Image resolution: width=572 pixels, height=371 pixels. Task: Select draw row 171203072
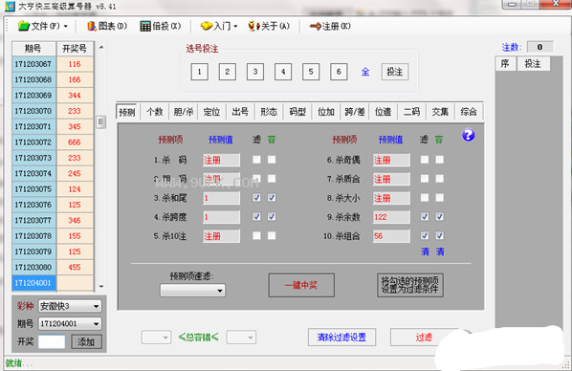point(53,142)
